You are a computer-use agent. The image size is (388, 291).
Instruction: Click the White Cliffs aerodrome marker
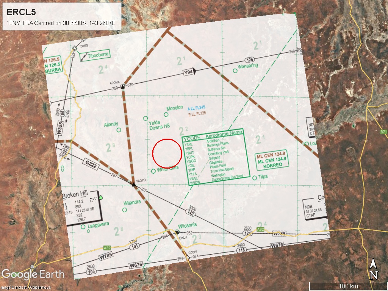point(153,171)
